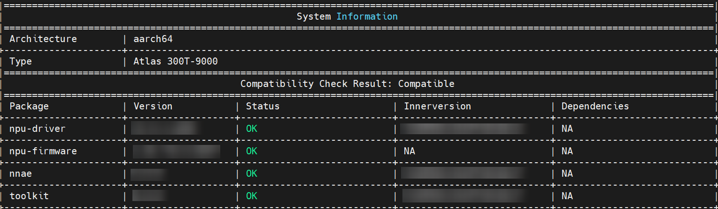The image size is (718, 209).
Task: Select the 'Dependencies' column header
Action: coord(595,106)
